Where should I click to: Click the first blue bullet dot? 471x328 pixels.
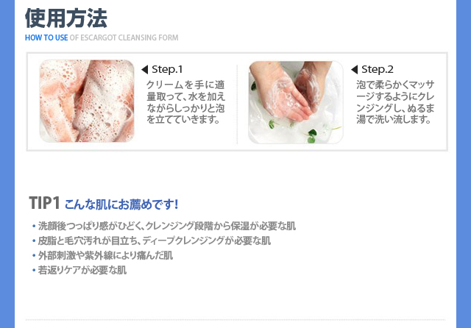pos(34,226)
